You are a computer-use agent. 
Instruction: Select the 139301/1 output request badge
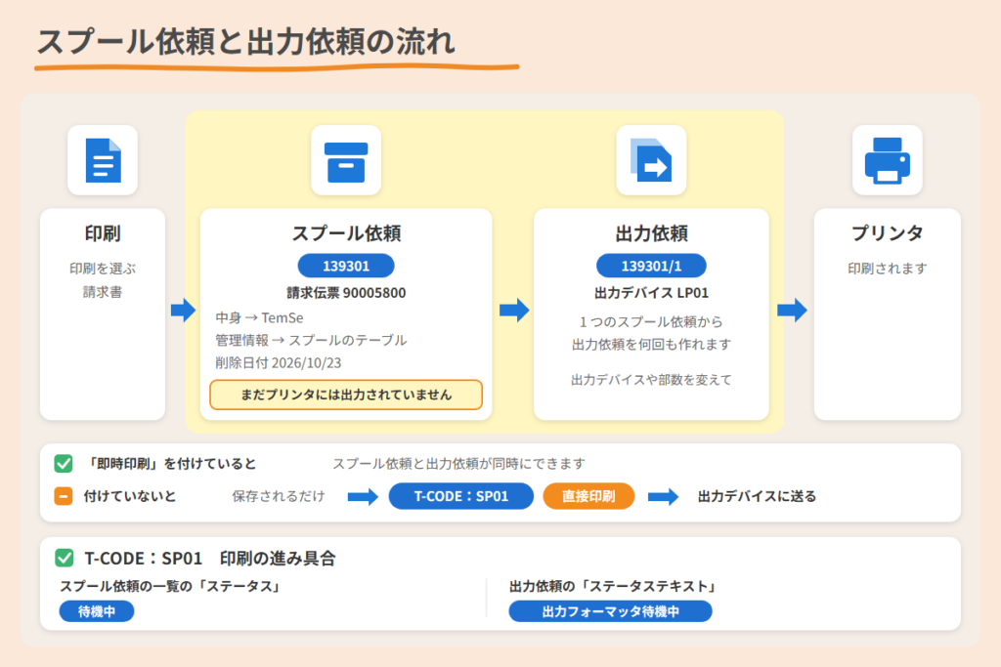[x=651, y=266]
